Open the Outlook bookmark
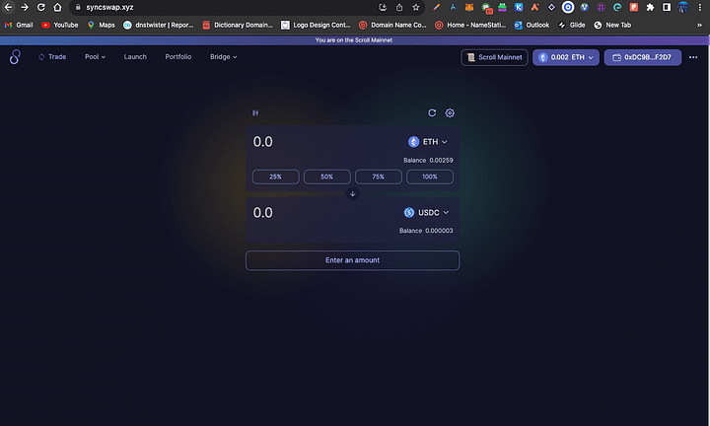The image size is (710, 426). [x=532, y=25]
